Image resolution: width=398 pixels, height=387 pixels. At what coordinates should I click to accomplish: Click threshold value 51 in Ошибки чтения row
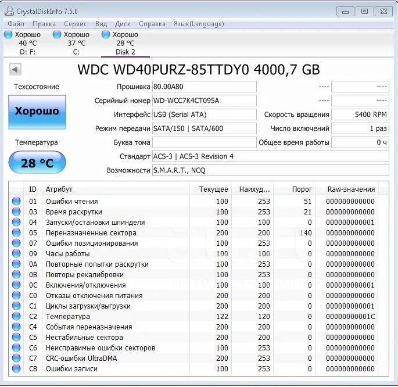(x=307, y=202)
